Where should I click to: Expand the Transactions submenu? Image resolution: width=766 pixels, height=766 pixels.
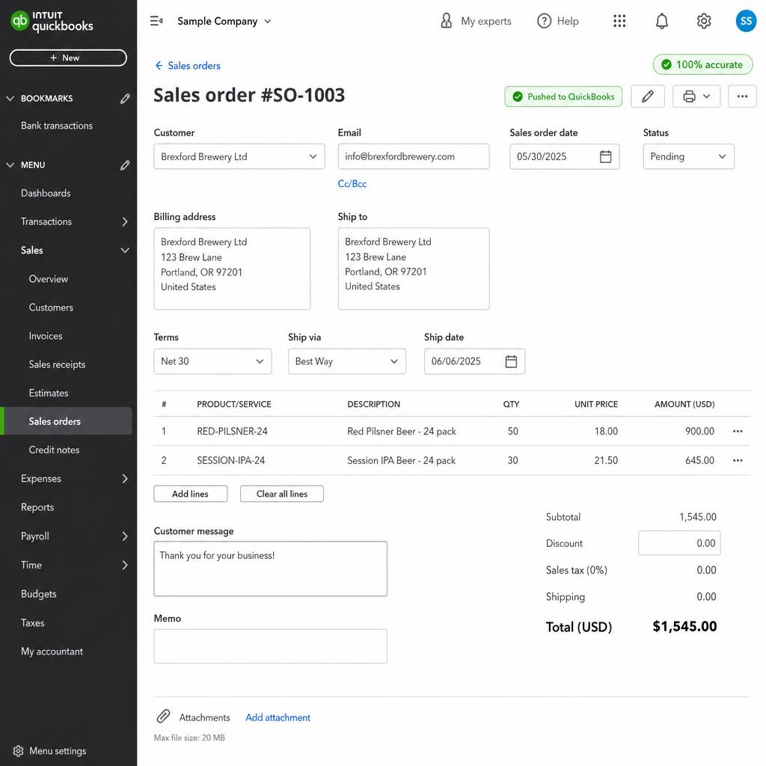(x=125, y=221)
